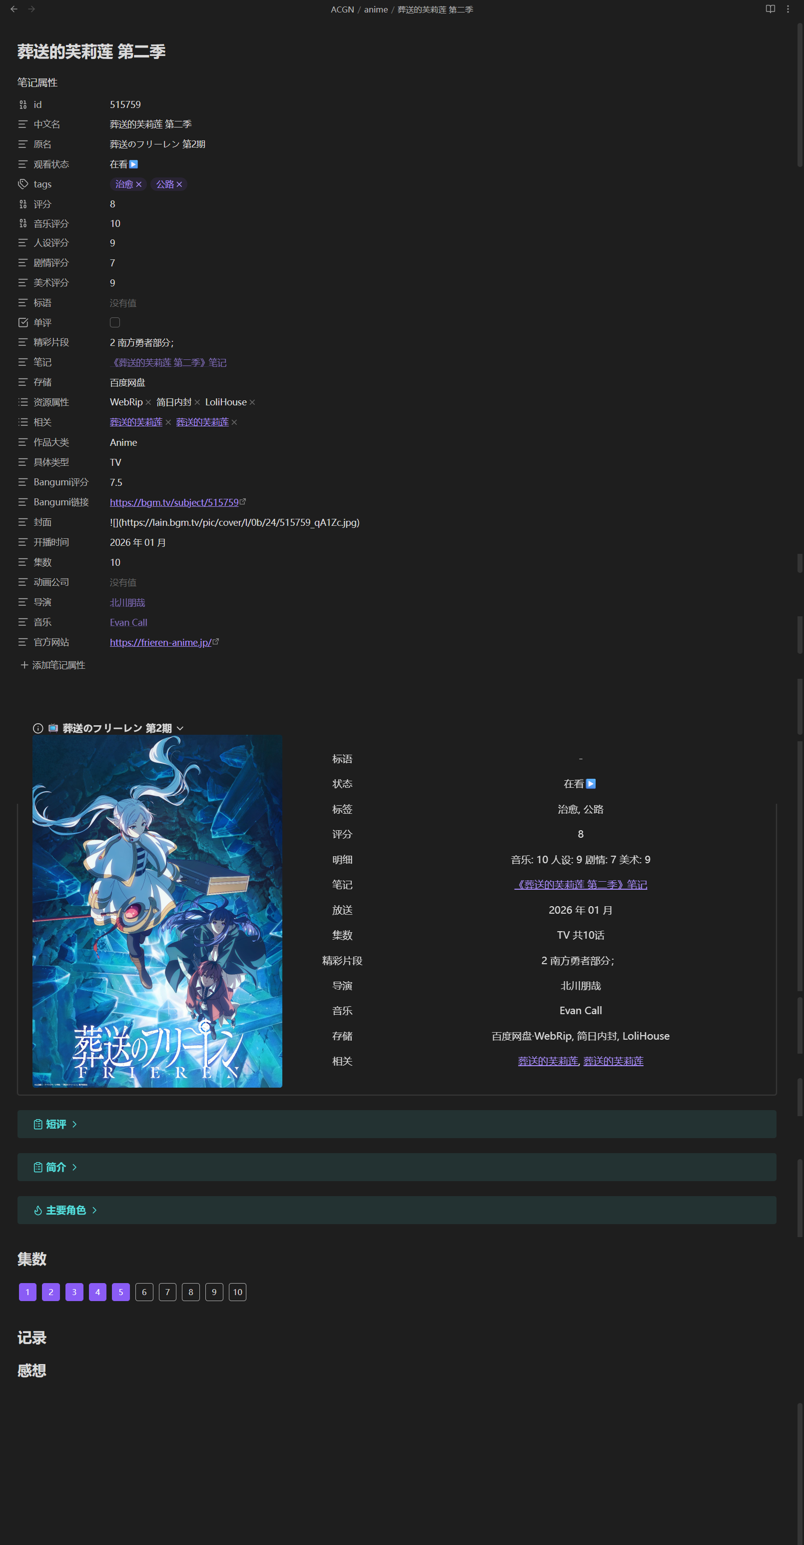Click the Bangumi评分 value 7.5

click(x=116, y=482)
